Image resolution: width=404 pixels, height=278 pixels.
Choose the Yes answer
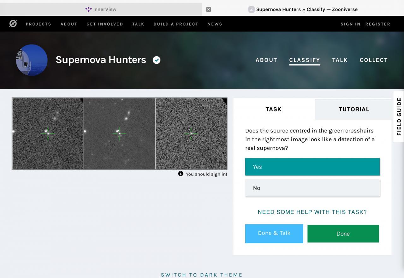[312, 167]
